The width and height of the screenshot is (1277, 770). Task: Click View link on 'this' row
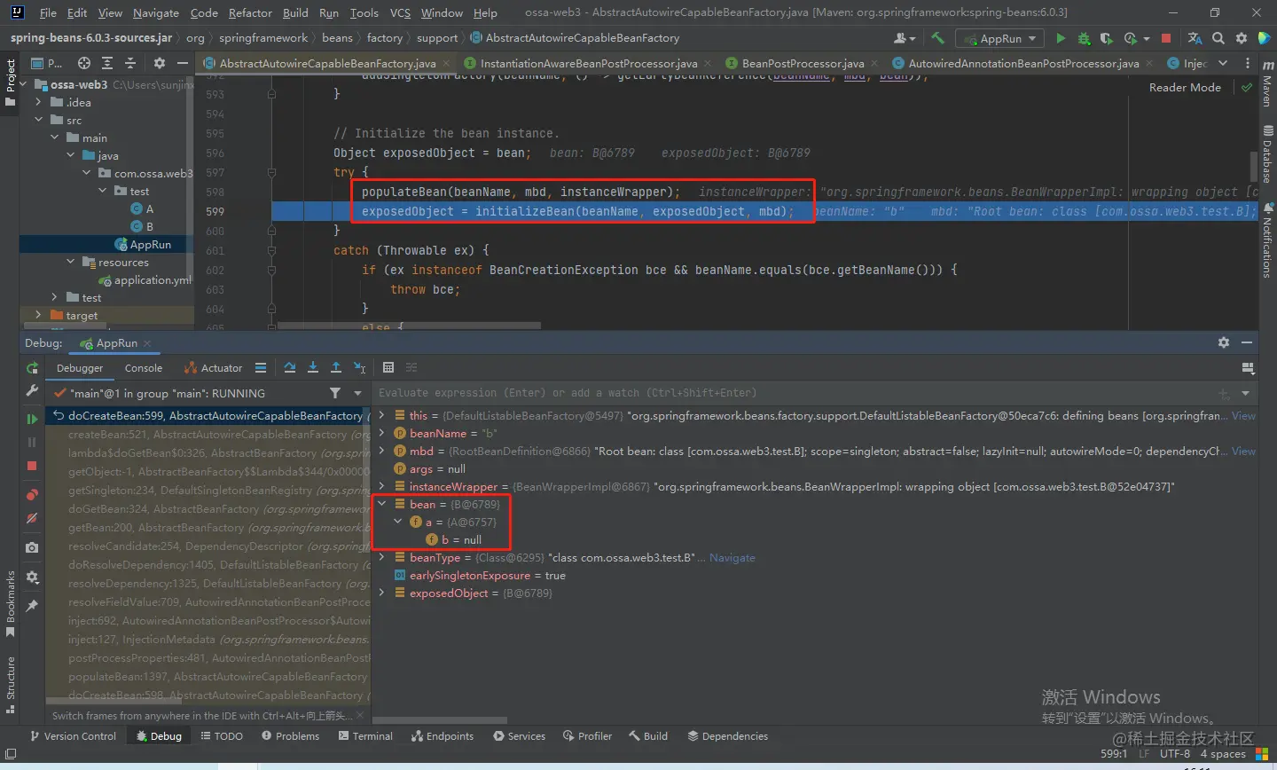(x=1244, y=415)
